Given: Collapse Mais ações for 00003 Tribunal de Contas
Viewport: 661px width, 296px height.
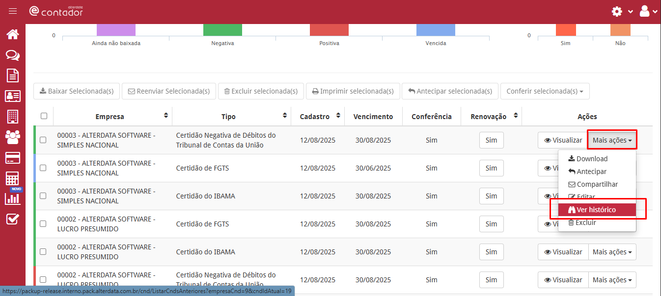Looking at the screenshot, I should pos(612,140).
